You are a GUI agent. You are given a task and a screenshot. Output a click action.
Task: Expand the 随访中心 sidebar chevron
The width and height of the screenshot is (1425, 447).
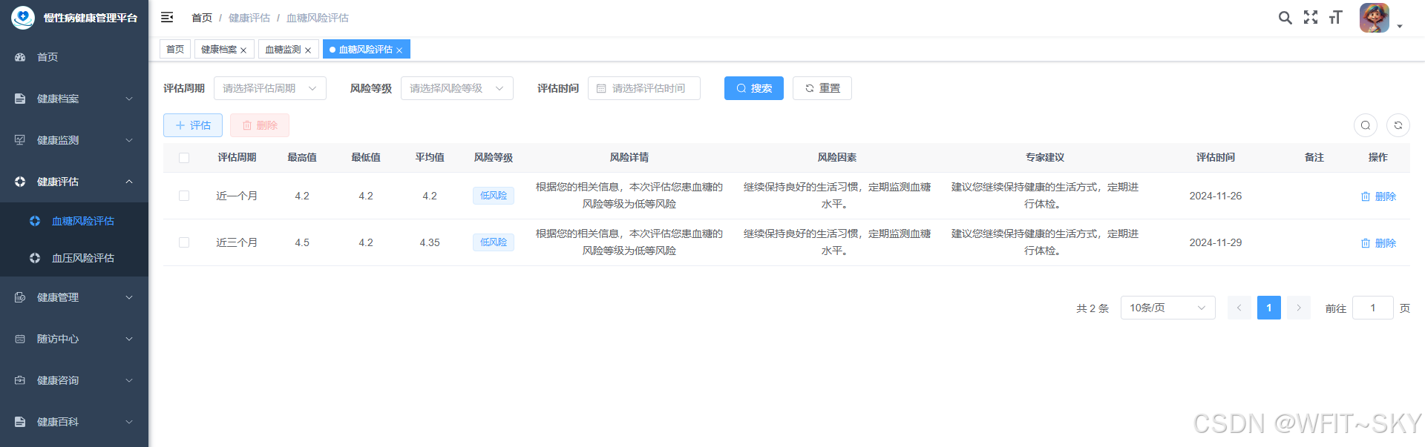(129, 339)
